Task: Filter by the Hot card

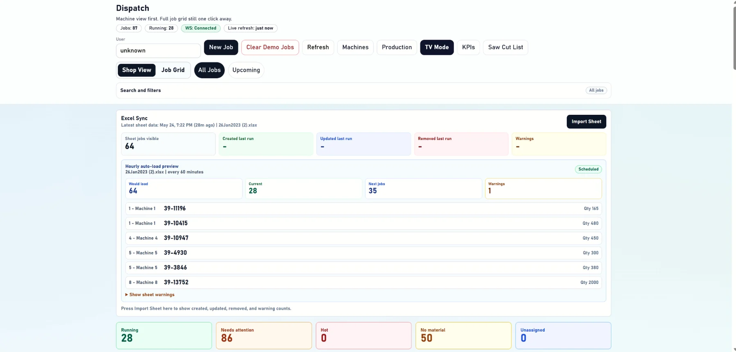Action: 364,336
